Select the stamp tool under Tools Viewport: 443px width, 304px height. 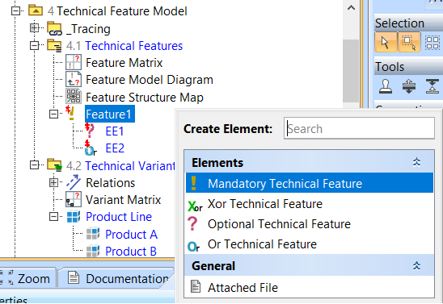click(x=386, y=86)
